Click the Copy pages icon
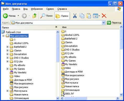The height and width of the screenshot is (101, 124). [82, 16]
